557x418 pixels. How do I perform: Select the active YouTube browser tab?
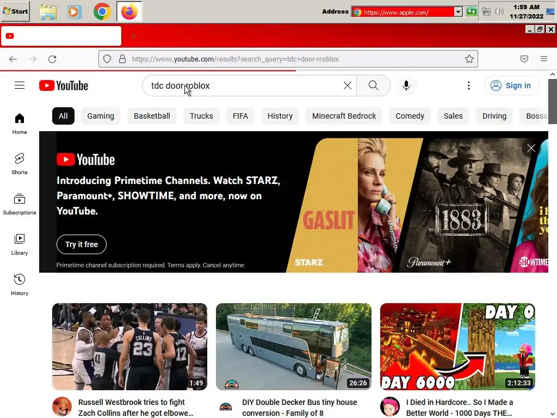coord(61,36)
